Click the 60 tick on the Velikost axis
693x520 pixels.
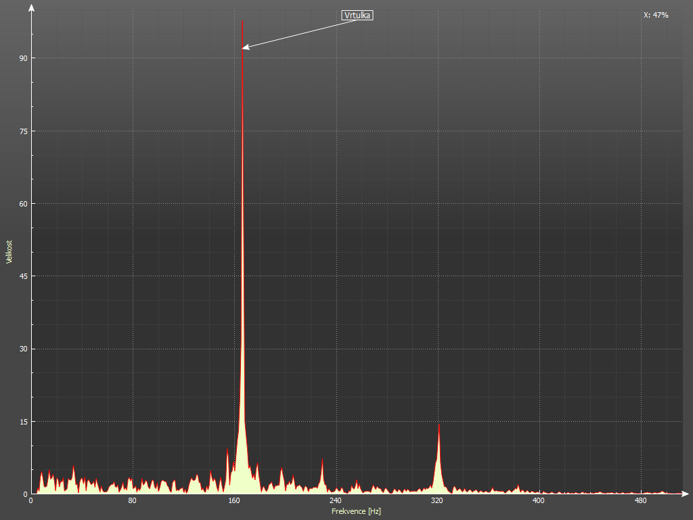23,204
